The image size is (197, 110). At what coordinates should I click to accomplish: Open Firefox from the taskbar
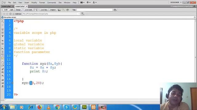coord(40,107)
